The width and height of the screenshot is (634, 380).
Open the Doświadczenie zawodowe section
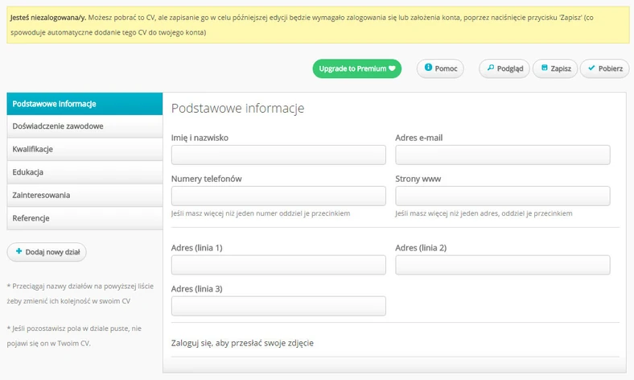[x=58, y=126]
